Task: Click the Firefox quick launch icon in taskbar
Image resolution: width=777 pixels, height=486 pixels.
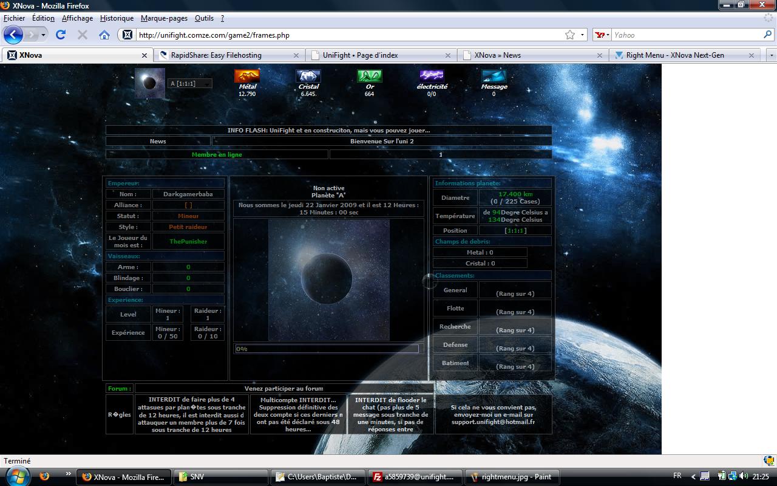Action: tap(44, 476)
